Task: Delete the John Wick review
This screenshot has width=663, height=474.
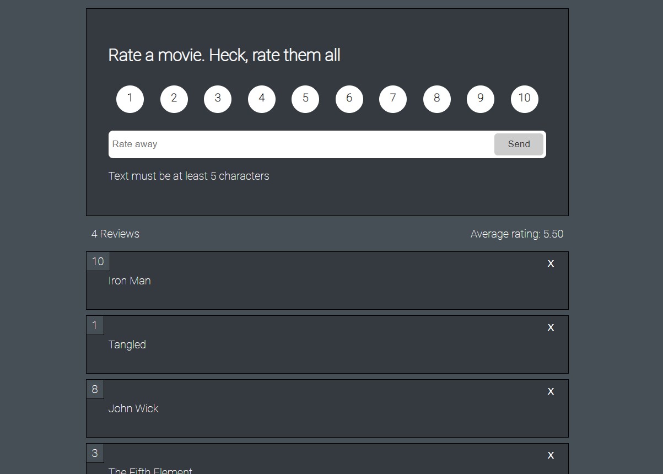Action: (x=551, y=391)
